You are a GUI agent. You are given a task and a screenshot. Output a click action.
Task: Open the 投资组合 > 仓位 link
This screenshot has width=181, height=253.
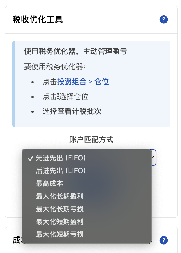[83, 82]
